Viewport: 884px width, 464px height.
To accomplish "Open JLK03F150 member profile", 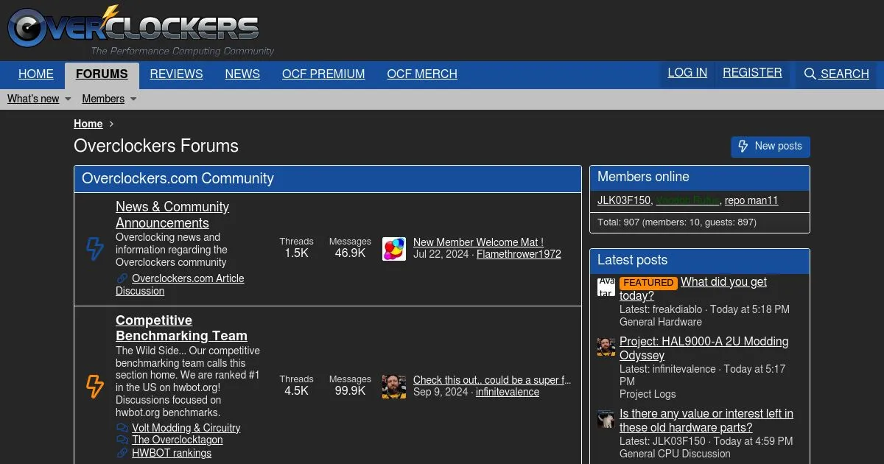I will [x=624, y=200].
